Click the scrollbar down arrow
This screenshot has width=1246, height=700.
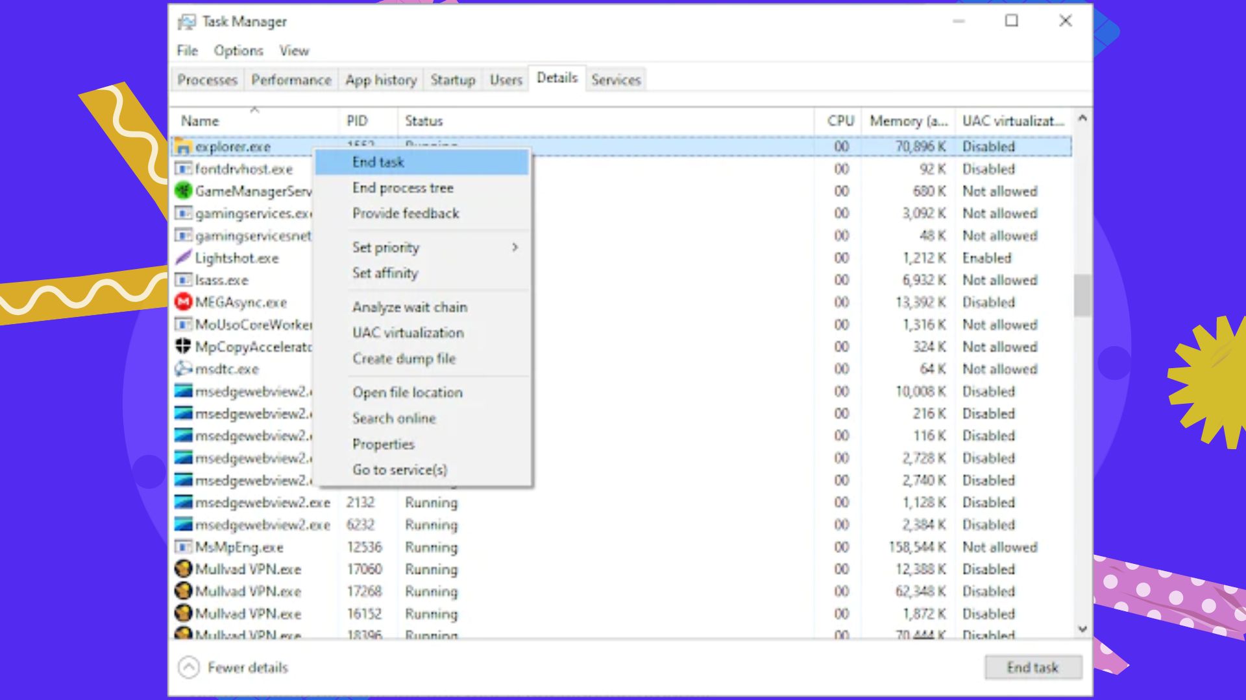click(1082, 629)
